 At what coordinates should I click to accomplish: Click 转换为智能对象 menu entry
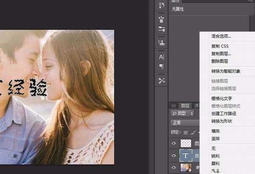226,71
